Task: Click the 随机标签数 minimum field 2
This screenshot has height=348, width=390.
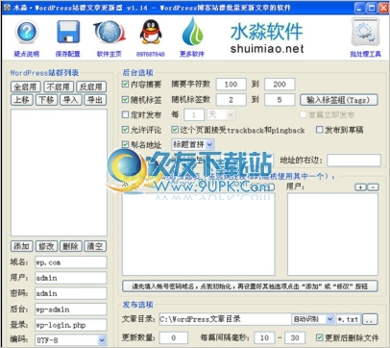Action: coord(232,100)
